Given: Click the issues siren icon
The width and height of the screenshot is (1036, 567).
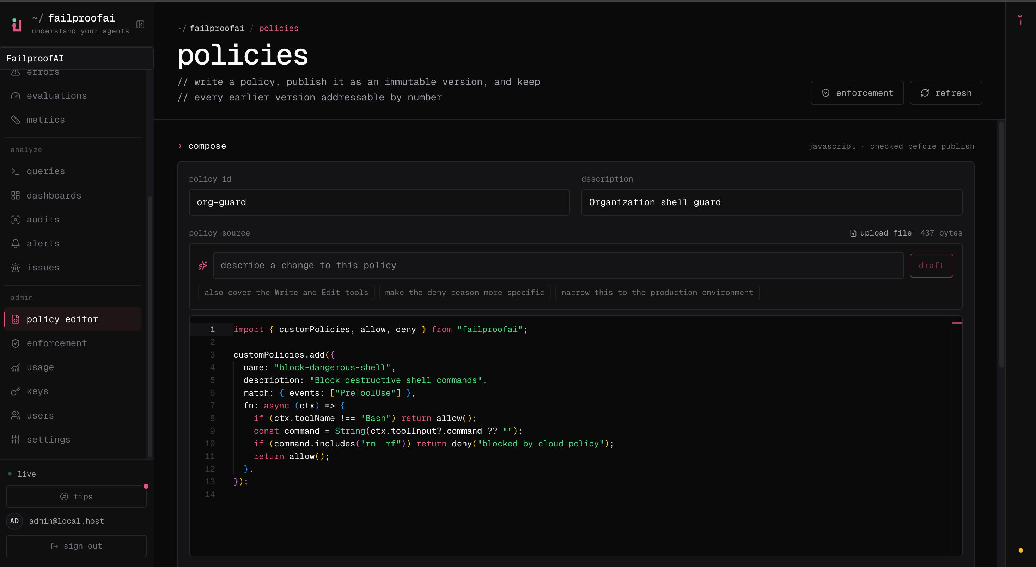Looking at the screenshot, I should point(15,268).
